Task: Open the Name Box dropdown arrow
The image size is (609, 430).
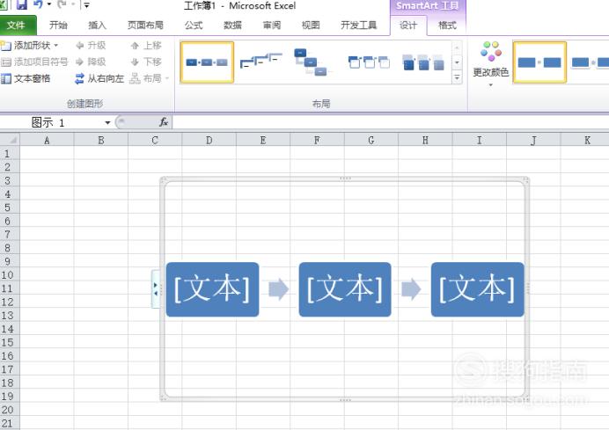Action: [x=107, y=123]
